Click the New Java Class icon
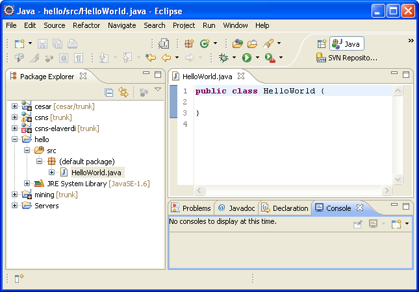Viewport: 419px width, 292px height. 205,43
